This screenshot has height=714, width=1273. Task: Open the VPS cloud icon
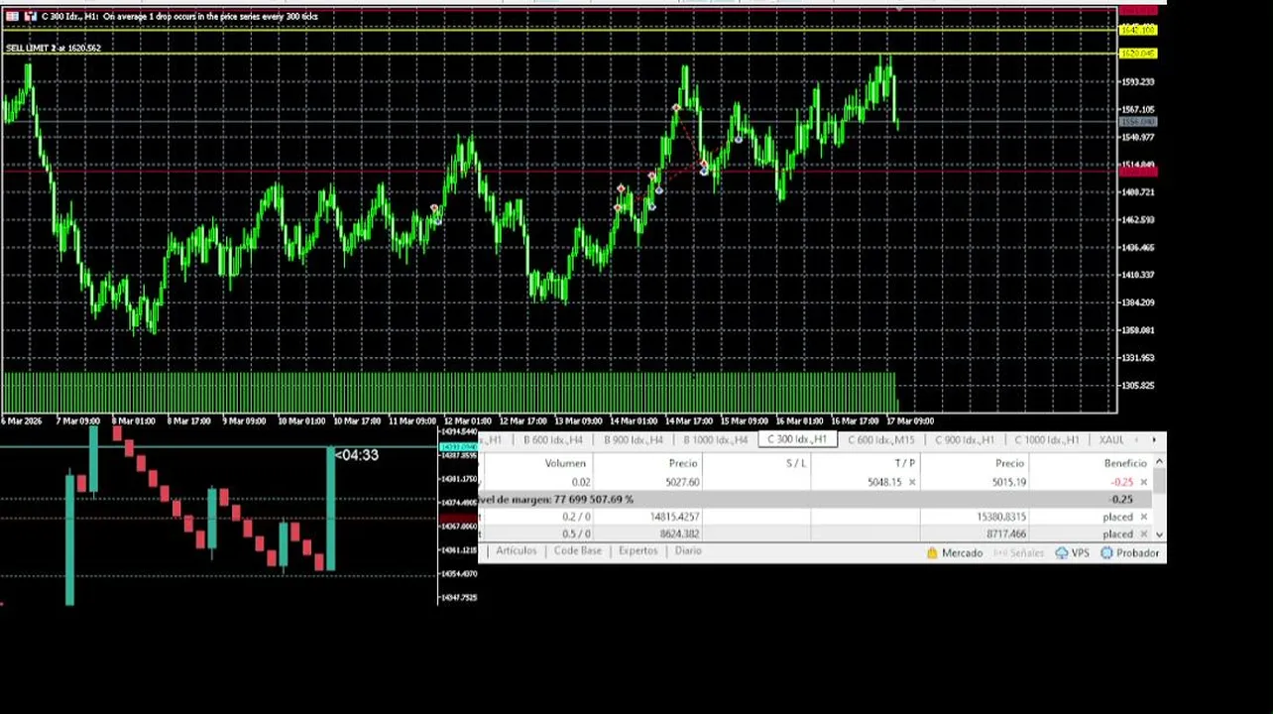(1062, 553)
